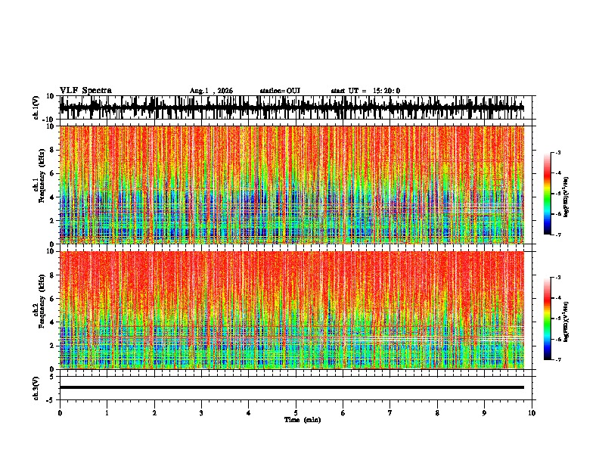Click the "Time (min)" axis label

coord(303,420)
